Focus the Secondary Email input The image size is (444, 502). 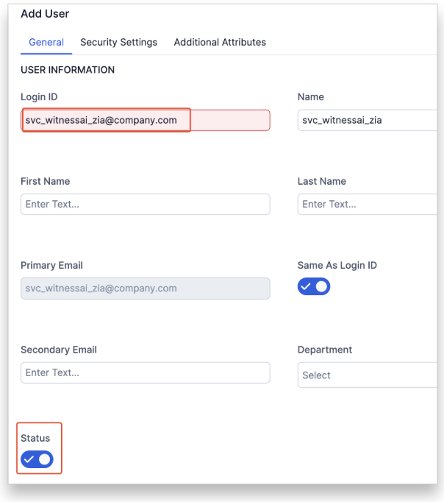click(x=145, y=372)
